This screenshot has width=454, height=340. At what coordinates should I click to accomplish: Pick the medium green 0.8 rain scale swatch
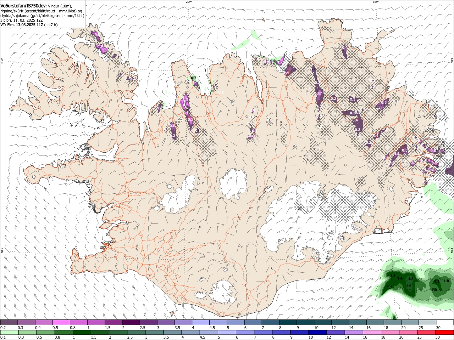pos(63,332)
